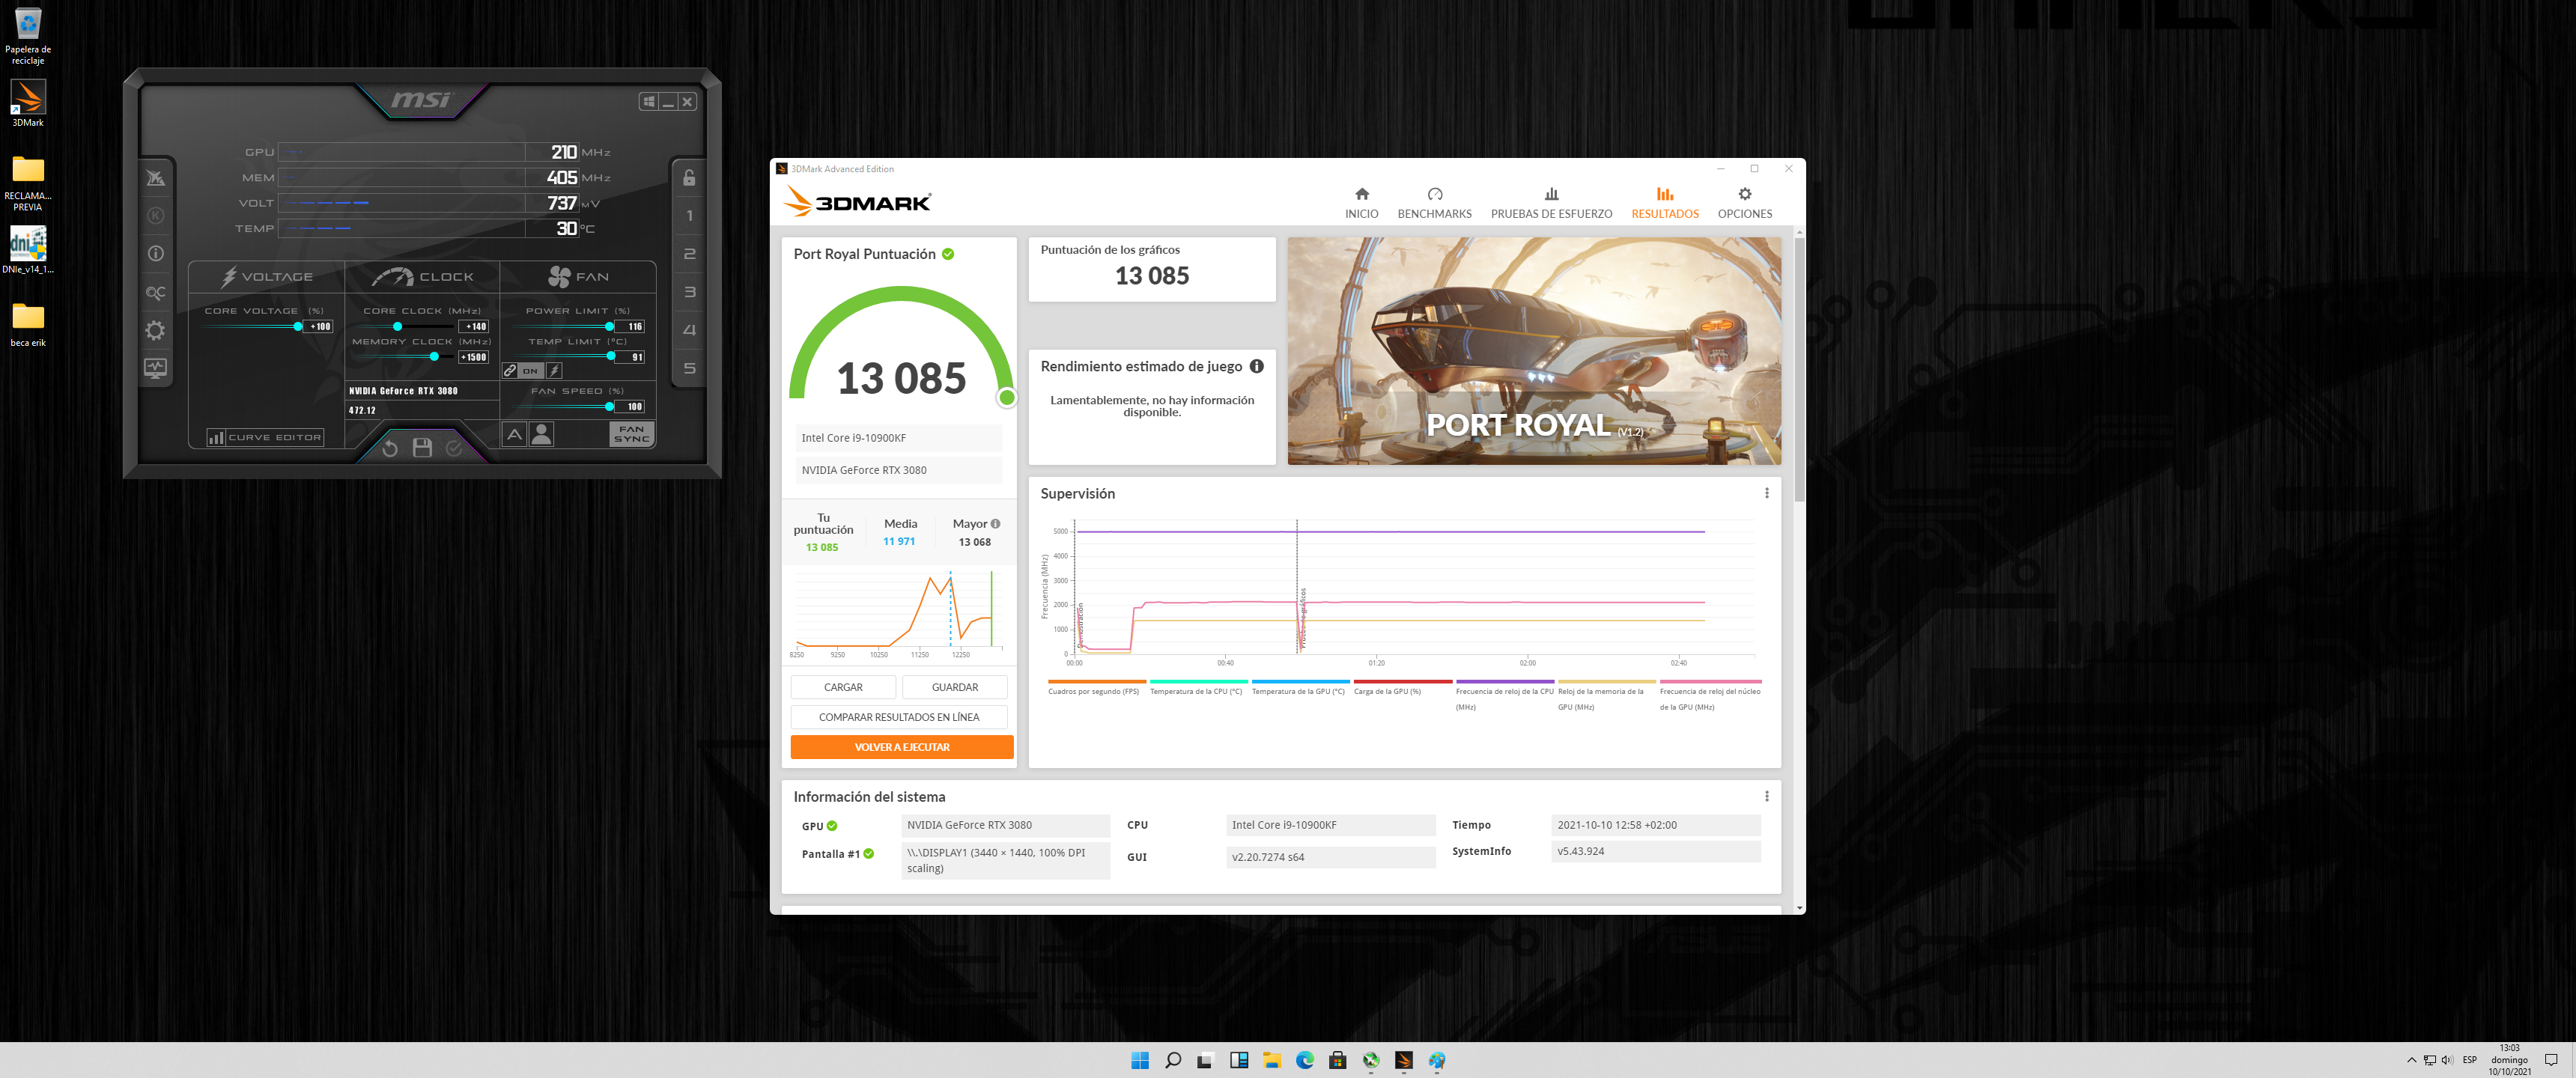Open the Supervisión three-dot menu
This screenshot has height=1078, width=2576.
point(1767,493)
